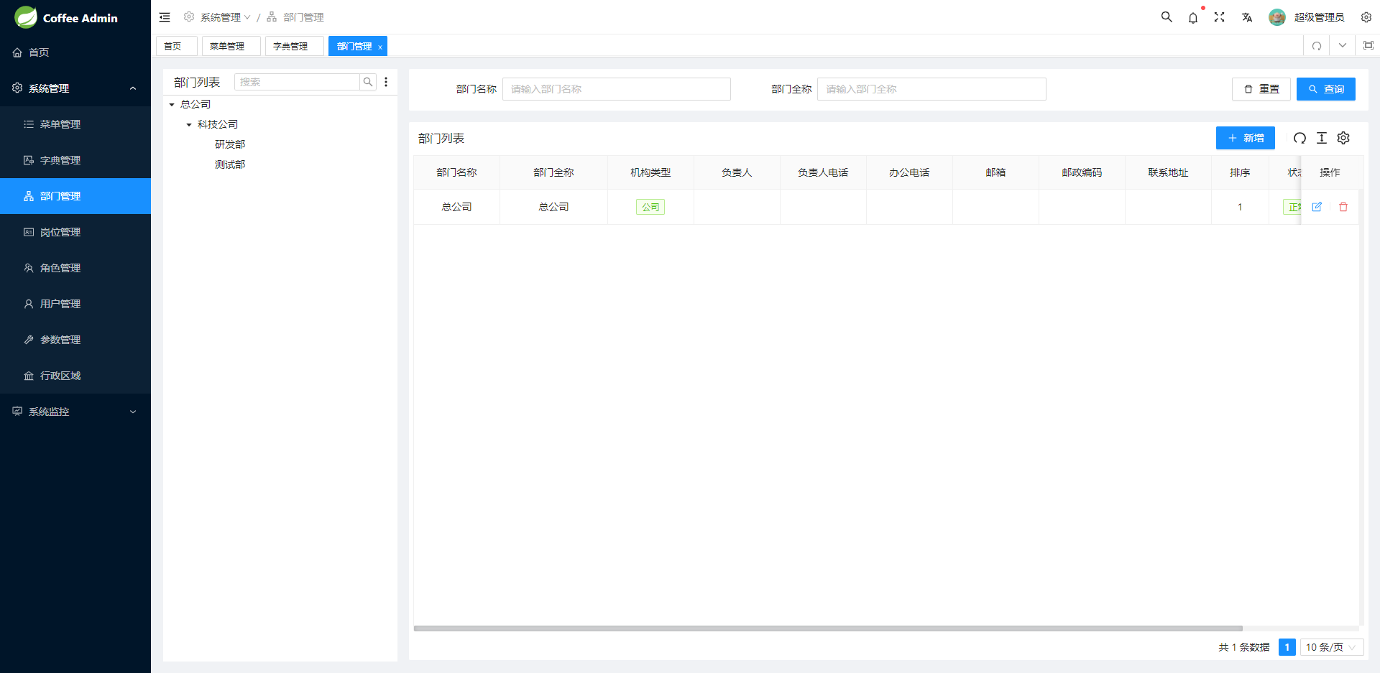Open the notification bell
This screenshot has height=673, width=1380.
(1193, 18)
